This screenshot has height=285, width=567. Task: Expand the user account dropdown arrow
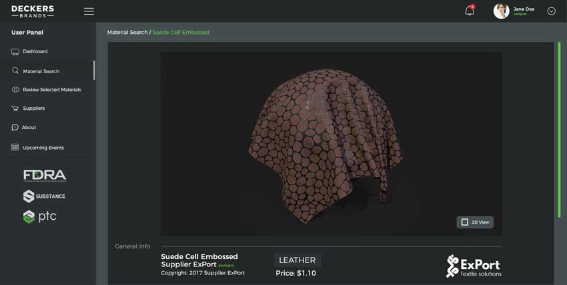tap(551, 11)
